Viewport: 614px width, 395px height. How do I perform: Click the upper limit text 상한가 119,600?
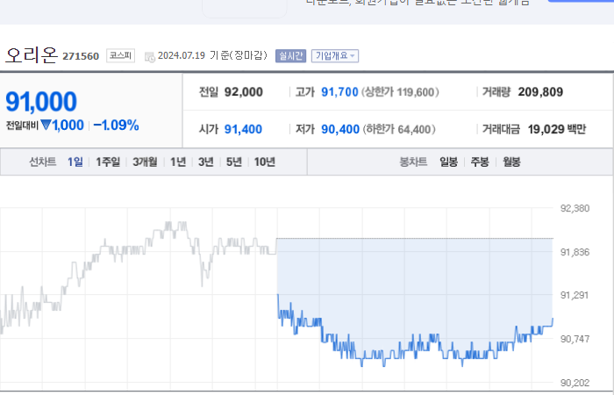400,92
